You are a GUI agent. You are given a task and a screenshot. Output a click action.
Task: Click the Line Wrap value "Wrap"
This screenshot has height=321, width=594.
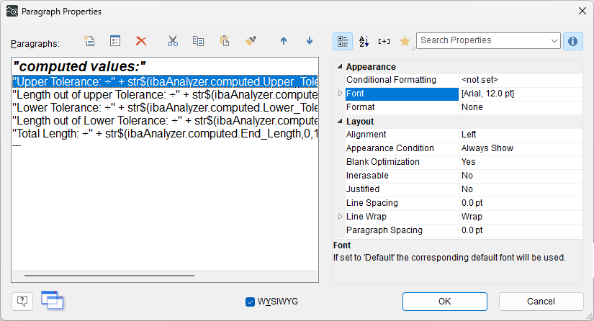click(x=472, y=217)
